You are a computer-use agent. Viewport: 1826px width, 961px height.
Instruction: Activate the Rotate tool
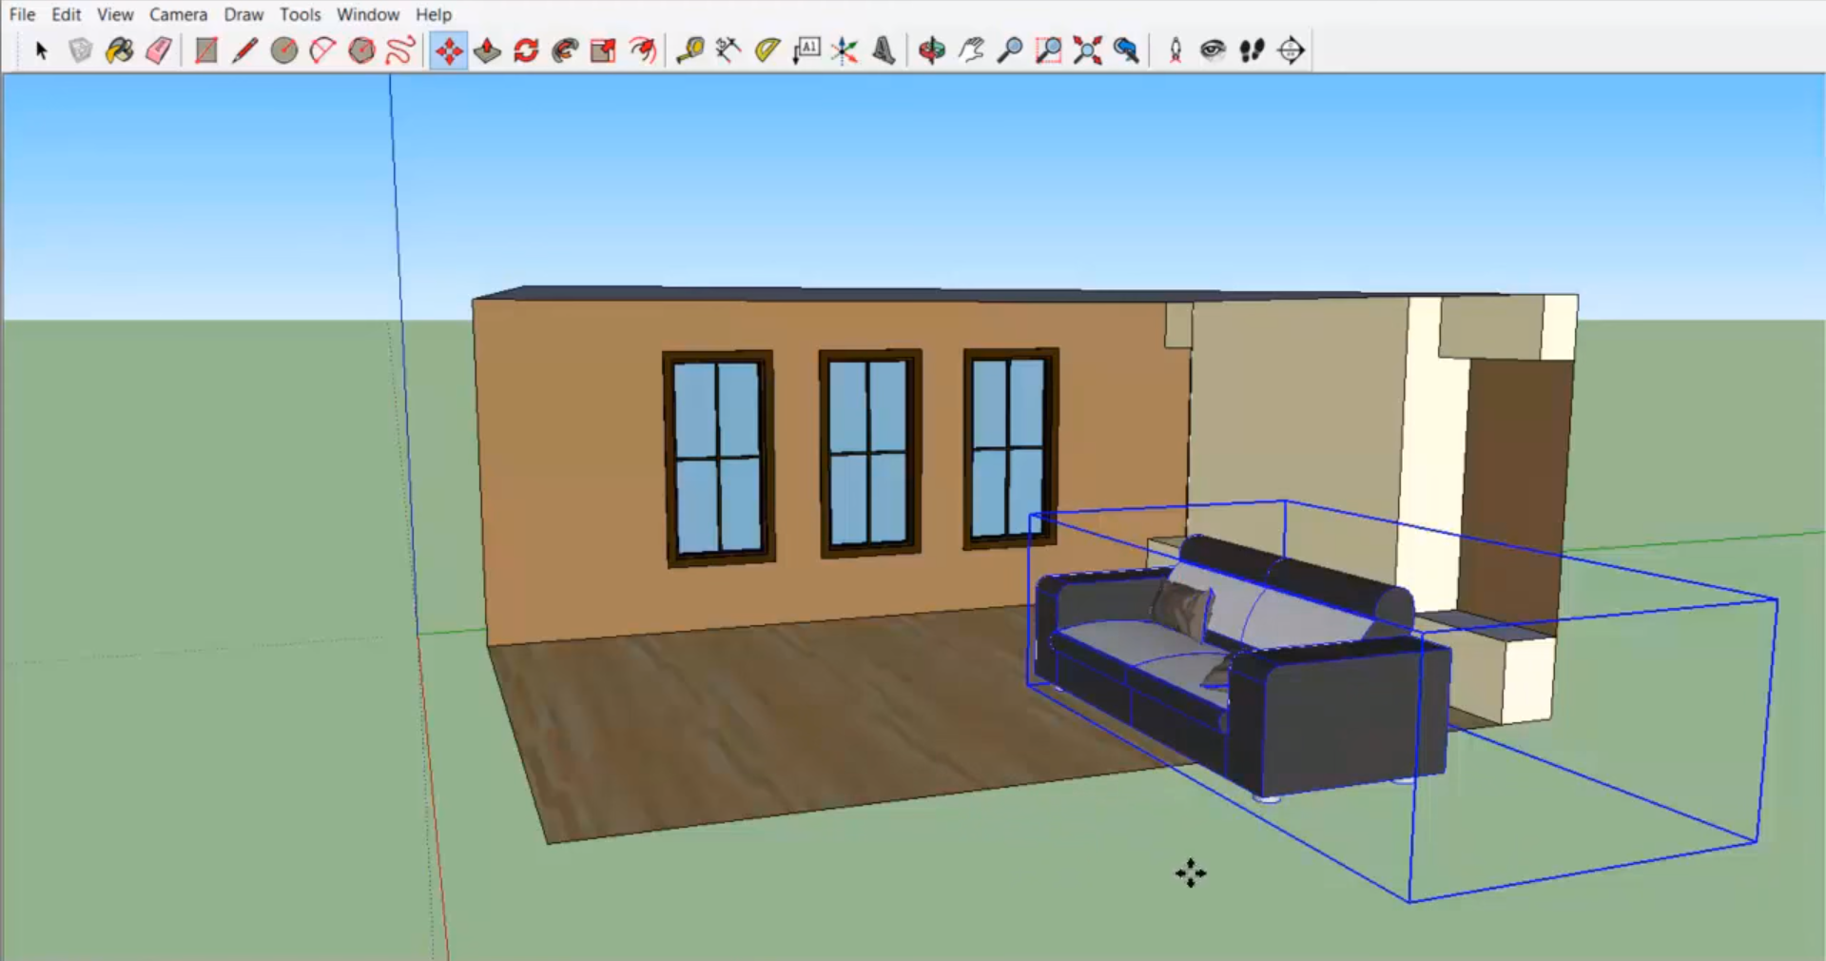pyautogui.click(x=526, y=50)
